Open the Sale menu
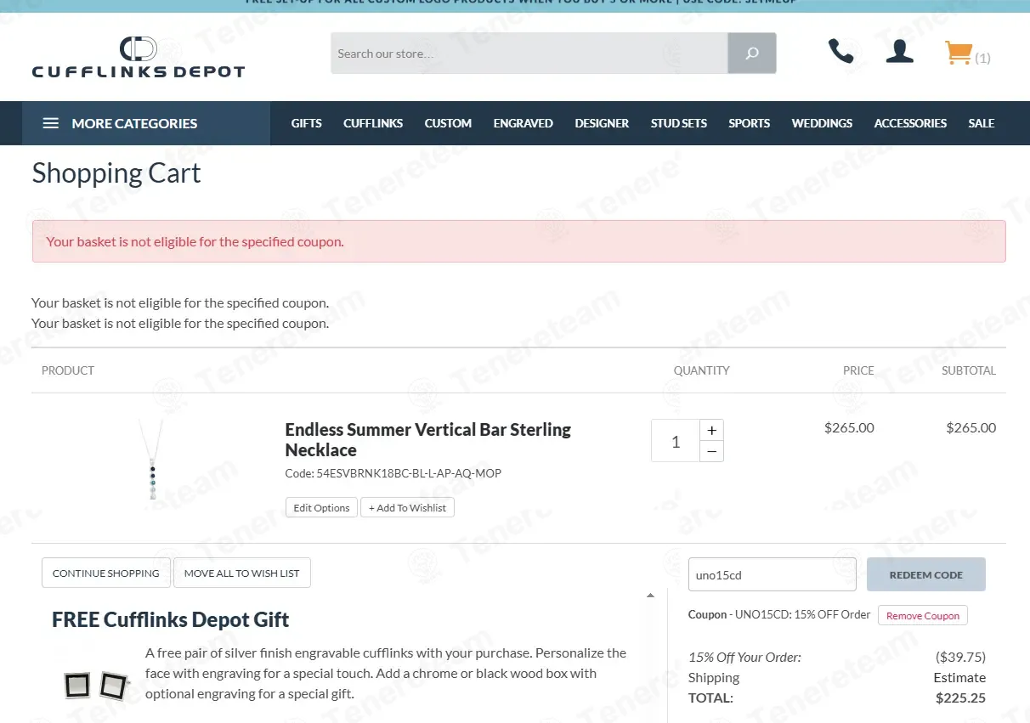Viewport: 1030px width, 723px height. click(x=982, y=123)
